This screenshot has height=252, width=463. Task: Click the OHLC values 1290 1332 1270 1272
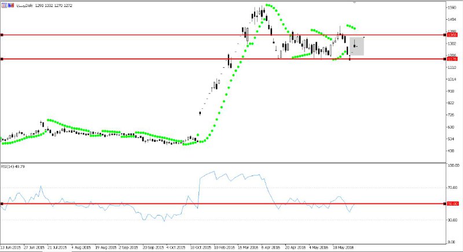[53, 6]
